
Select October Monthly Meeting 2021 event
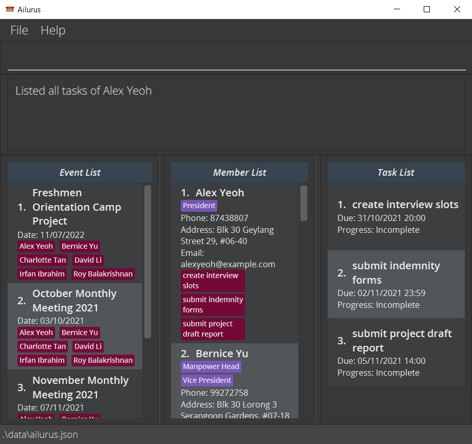coord(74,301)
